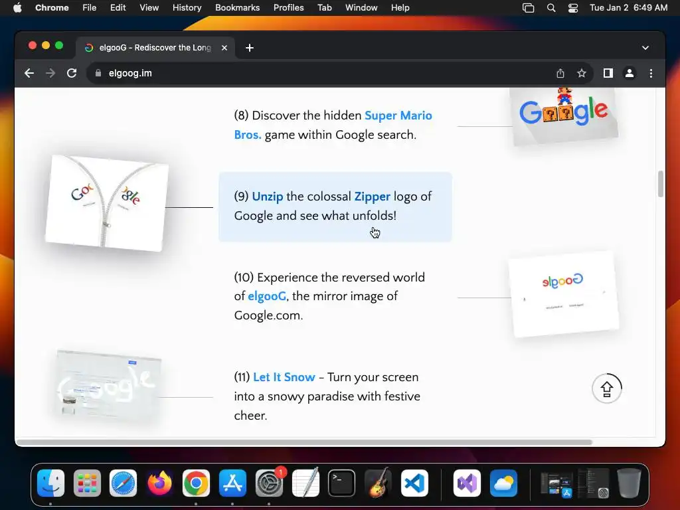Open the minimized dark window in Dock
Screen dimensions: 680x510
593,483
